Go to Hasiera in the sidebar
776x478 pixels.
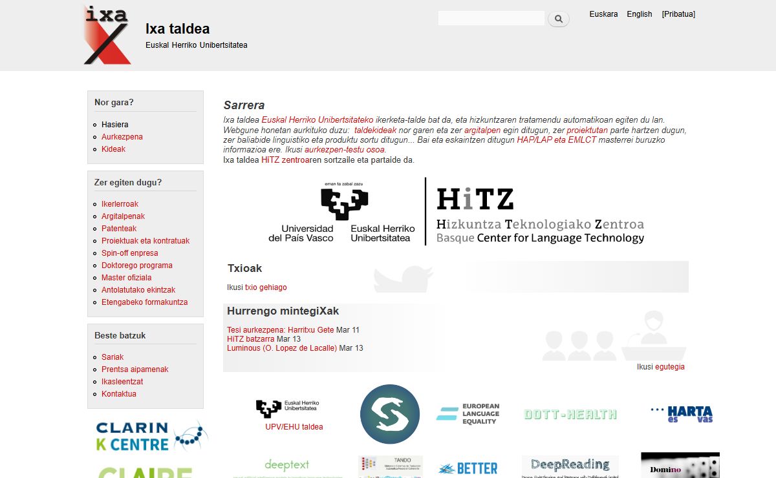click(x=115, y=125)
